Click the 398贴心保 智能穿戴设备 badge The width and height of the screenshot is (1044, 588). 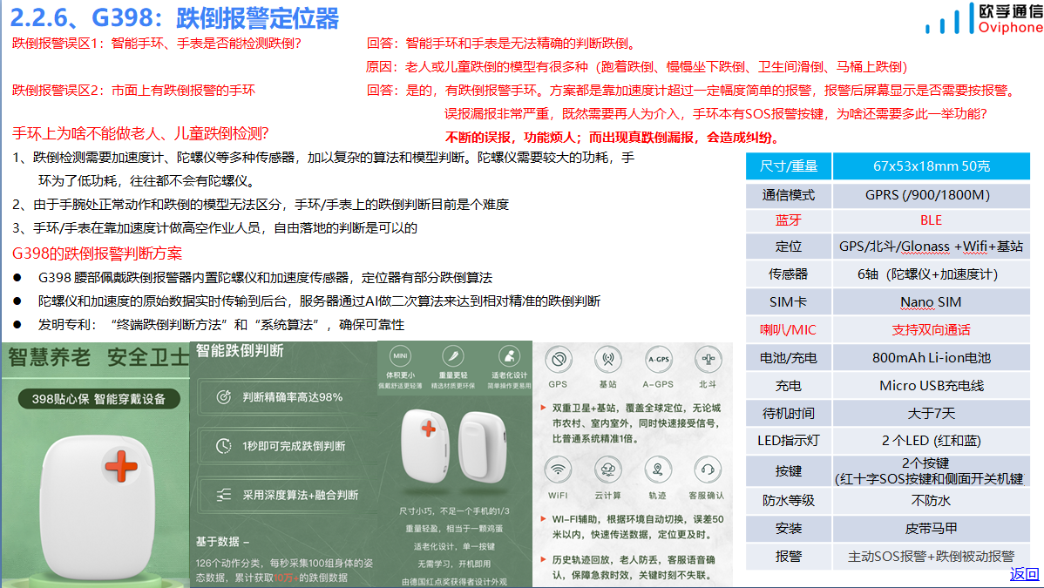[98, 399]
